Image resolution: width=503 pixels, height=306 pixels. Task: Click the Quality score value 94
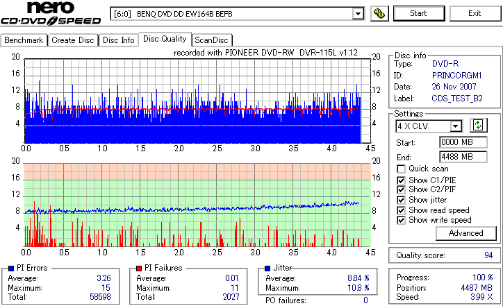[x=488, y=255]
